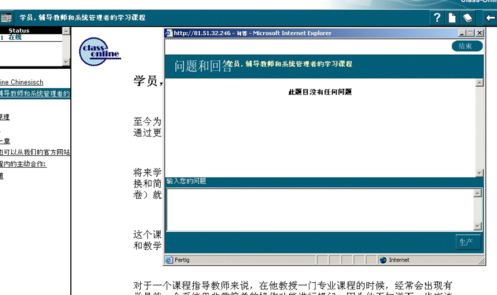This screenshot has width=497, height=295.
Task: Click the Class-Online logo
Action: 99,52
